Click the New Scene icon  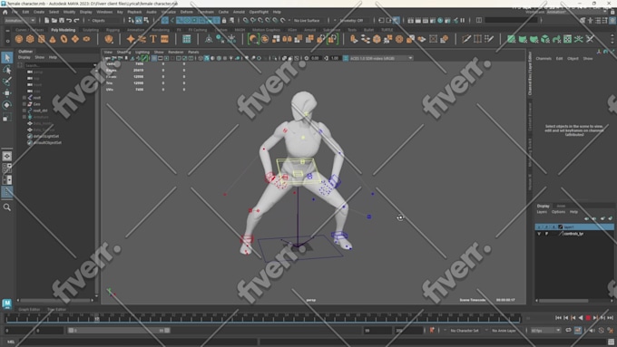click(x=47, y=21)
